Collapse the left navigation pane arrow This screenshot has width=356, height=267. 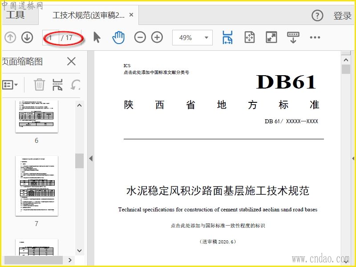91,158
